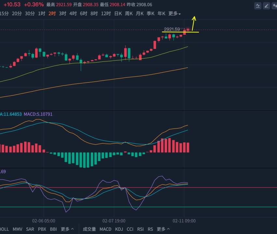Switch to 6时 timeframe
This screenshot has width=277, height=234.
point(84,14)
